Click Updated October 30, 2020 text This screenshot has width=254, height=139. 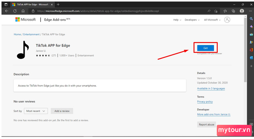point(212,83)
